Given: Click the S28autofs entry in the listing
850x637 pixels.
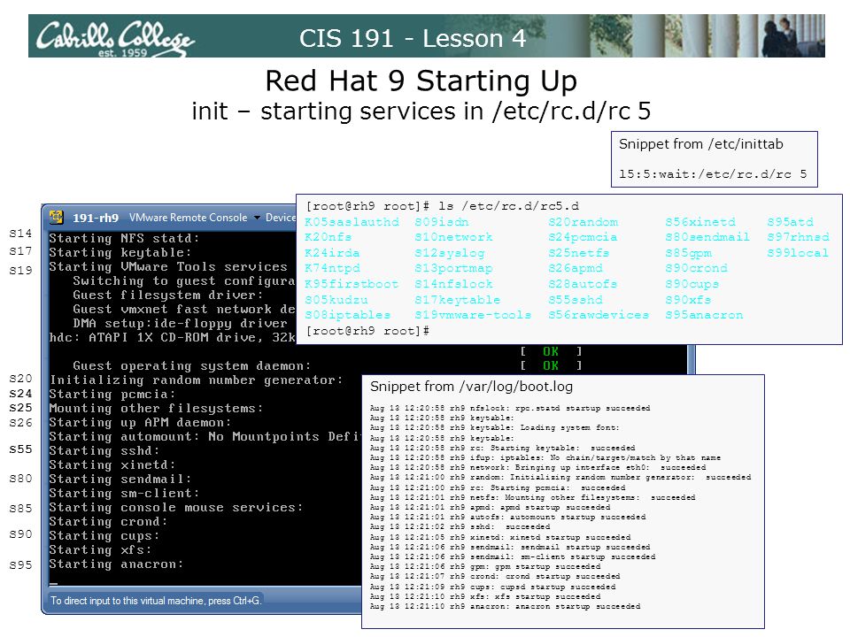Looking at the screenshot, I should 583,283.
